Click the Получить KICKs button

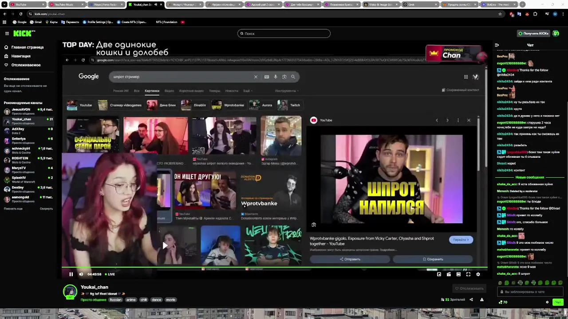(533, 34)
